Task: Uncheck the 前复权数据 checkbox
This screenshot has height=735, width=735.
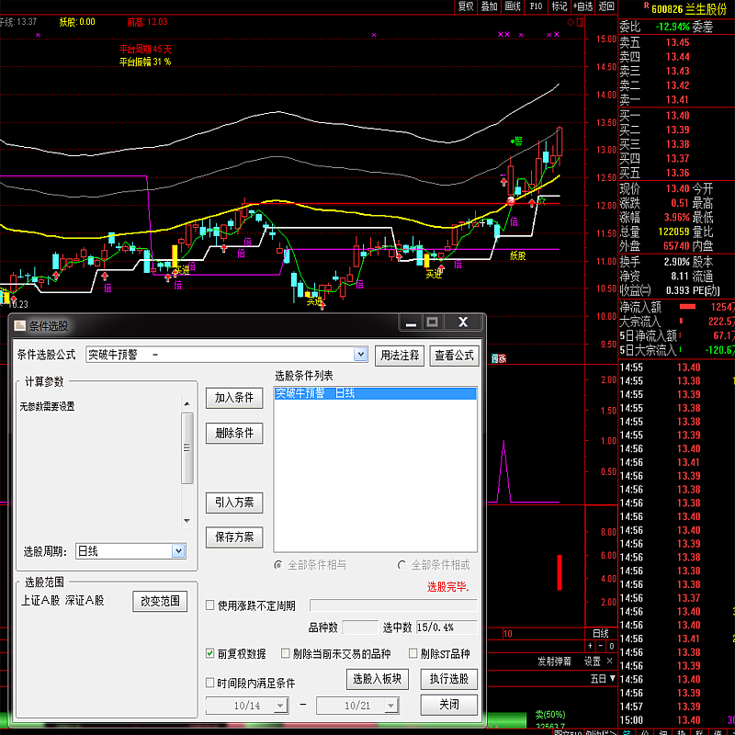Action: [x=210, y=654]
